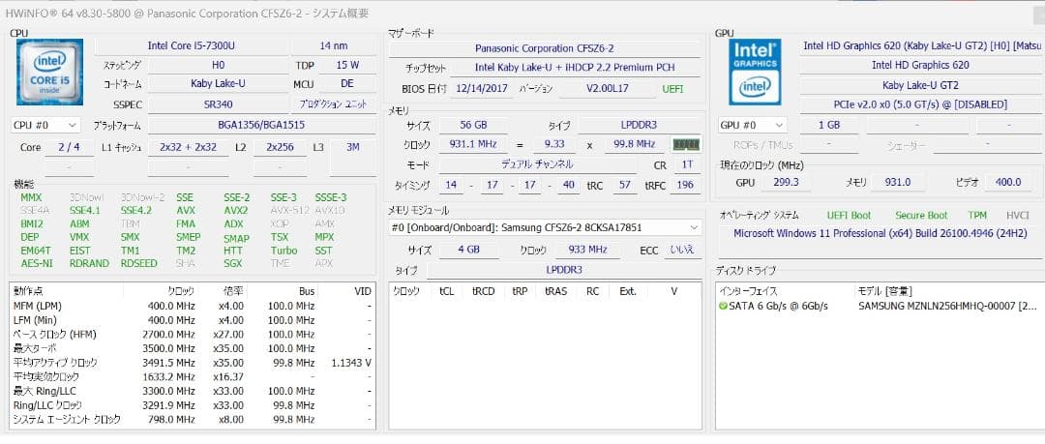
Task: Click the UEFI Boot label
Action: click(849, 216)
